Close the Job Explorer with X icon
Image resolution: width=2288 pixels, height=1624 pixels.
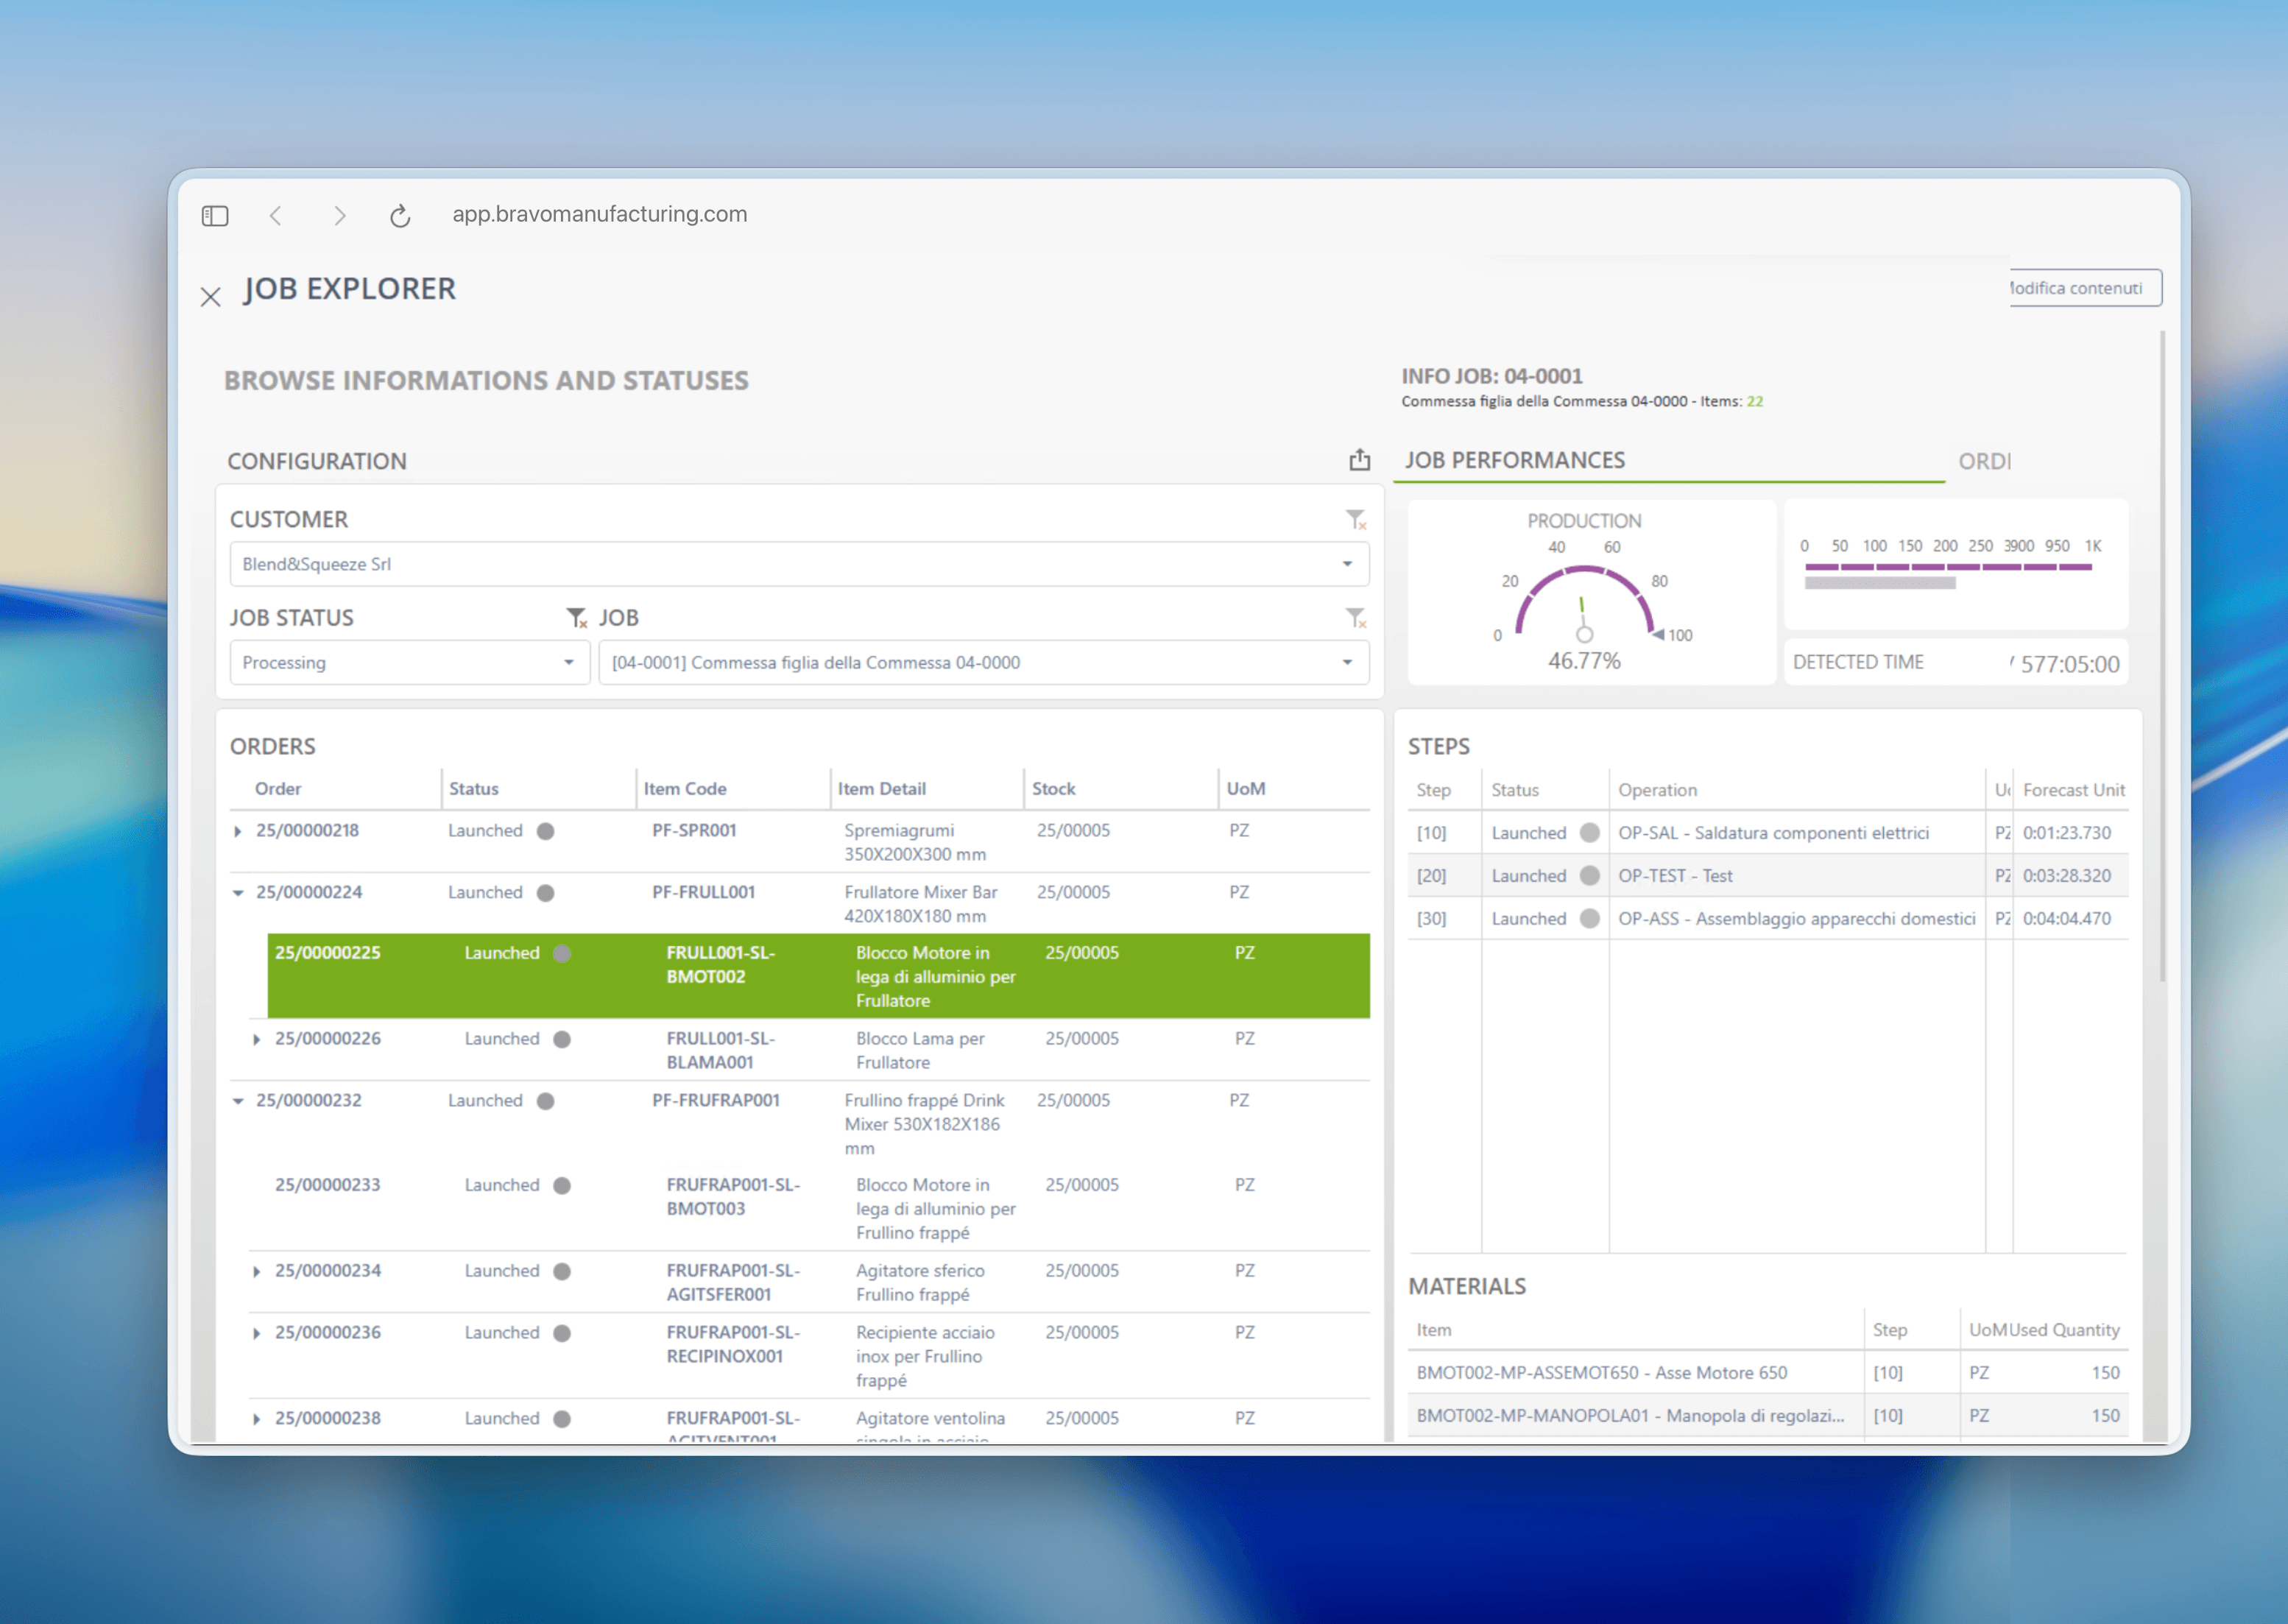point(210,297)
